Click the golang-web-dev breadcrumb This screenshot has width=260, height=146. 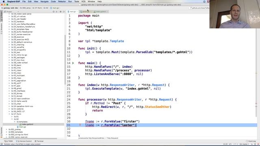[10, 8]
